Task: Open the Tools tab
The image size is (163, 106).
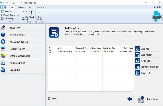Action: [x=31, y=7]
